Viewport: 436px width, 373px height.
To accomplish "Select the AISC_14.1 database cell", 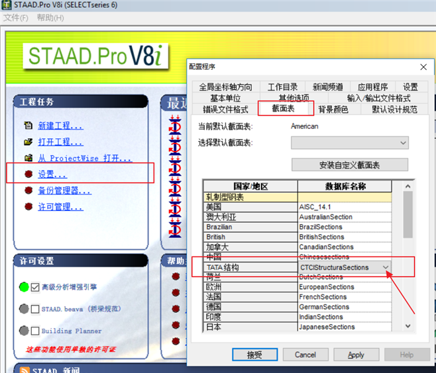I will pyautogui.click(x=345, y=207).
